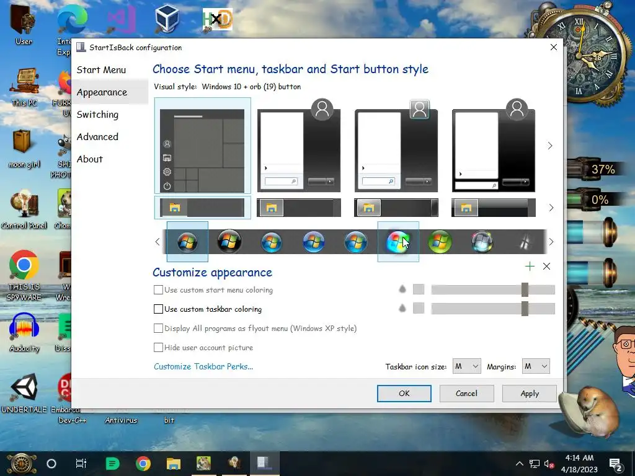Add a custom start button with plus icon
The width and height of the screenshot is (635, 476).
[530, 266]
